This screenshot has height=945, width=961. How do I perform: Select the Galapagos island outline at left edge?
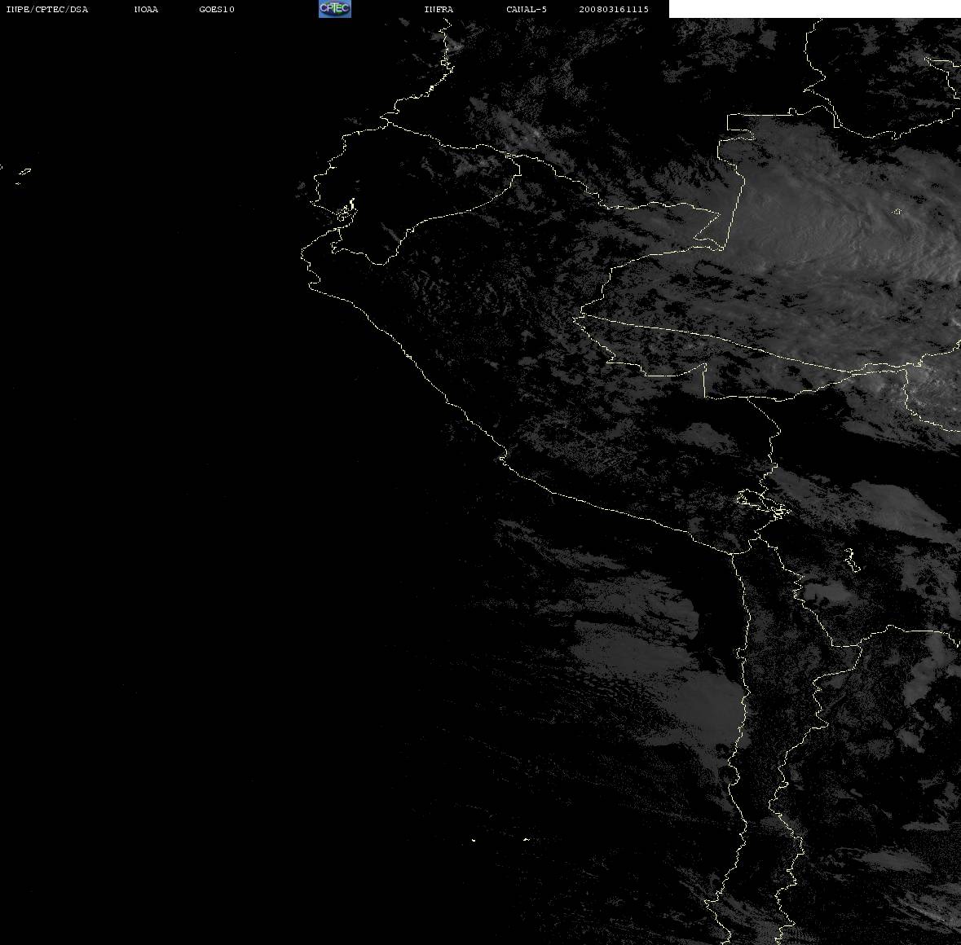pos(24,173)
